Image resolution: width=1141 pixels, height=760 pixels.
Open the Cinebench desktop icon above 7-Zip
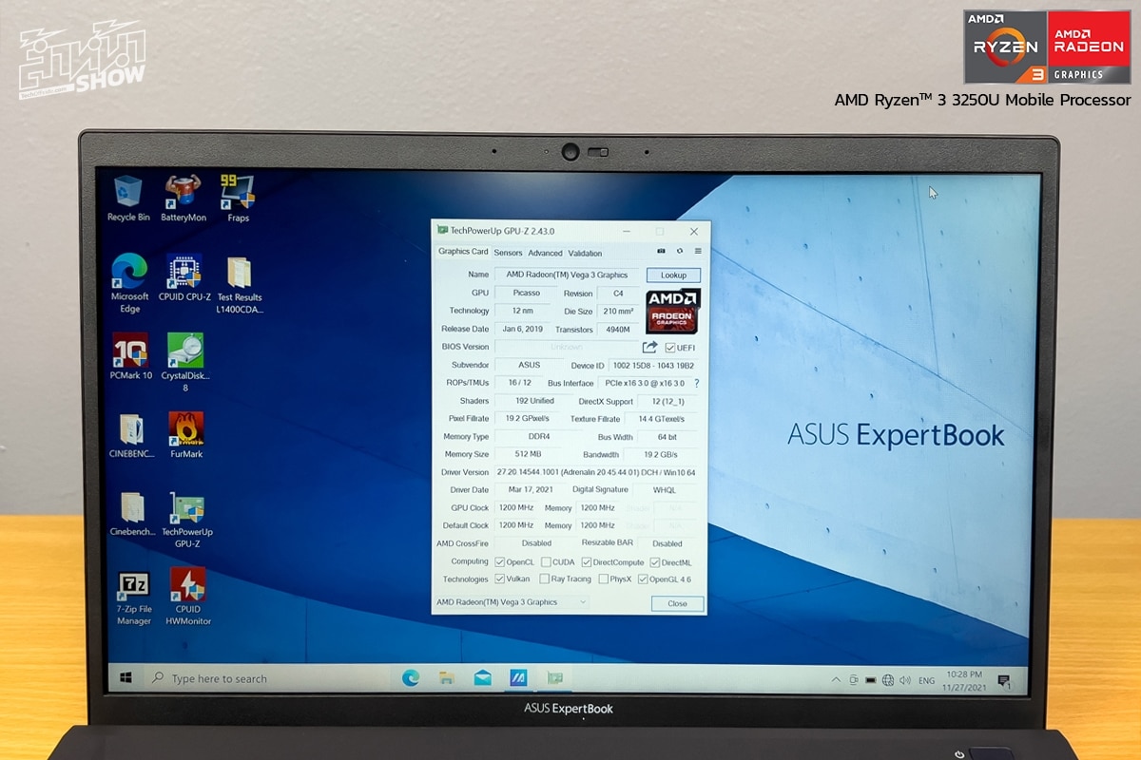(x=133, y=514)
